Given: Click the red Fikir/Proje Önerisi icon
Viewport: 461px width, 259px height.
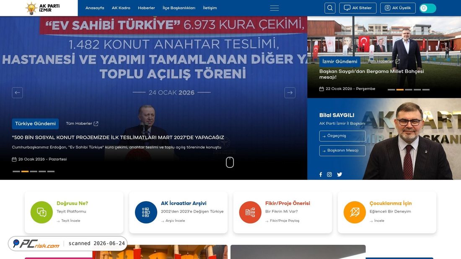Looking at the screenshot, I should pyautogui.click(x=250, y=212).
